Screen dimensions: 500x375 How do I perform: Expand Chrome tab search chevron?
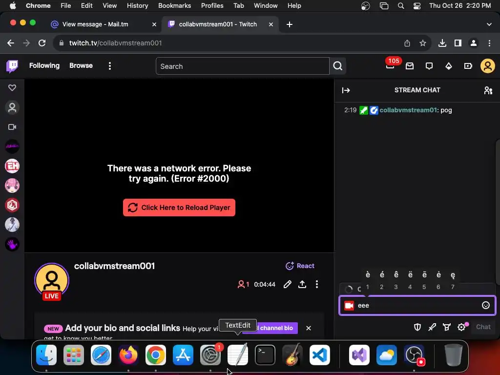tap(489, 24)
